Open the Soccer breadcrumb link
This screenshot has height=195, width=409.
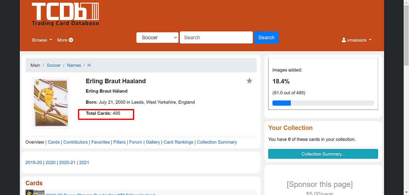click(x=54, y=65)
